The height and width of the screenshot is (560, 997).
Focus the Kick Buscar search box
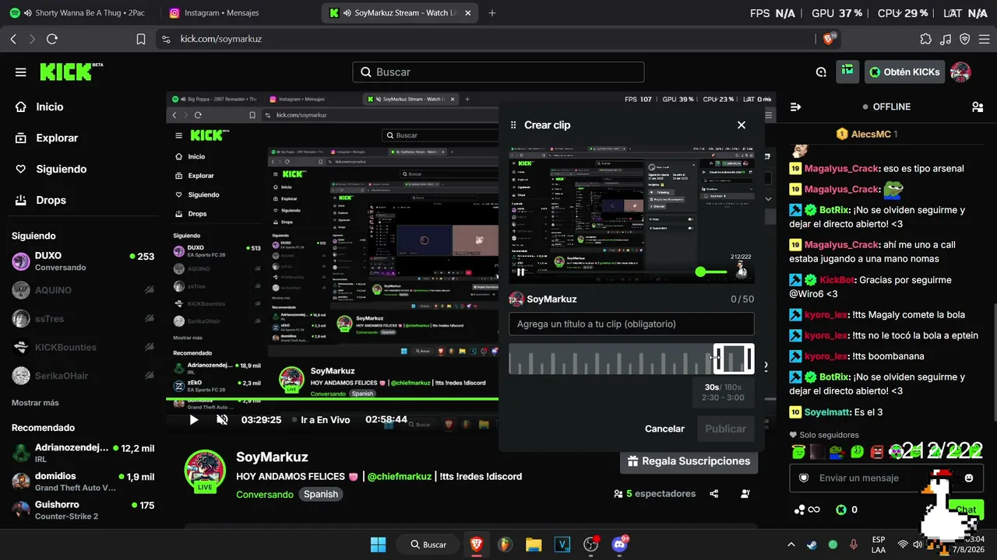point(498,72)
